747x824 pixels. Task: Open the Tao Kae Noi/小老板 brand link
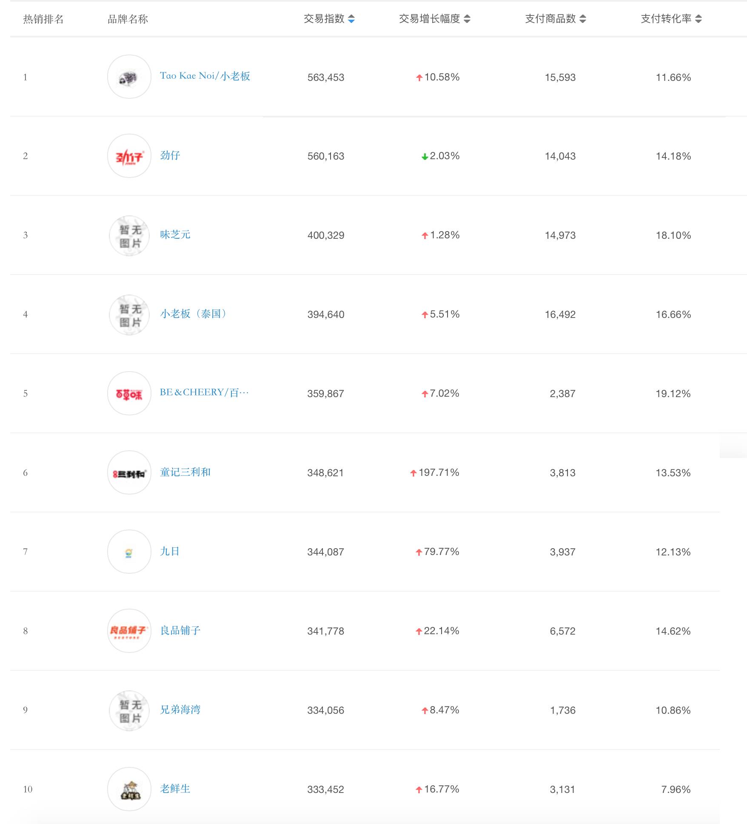(205, 76)
